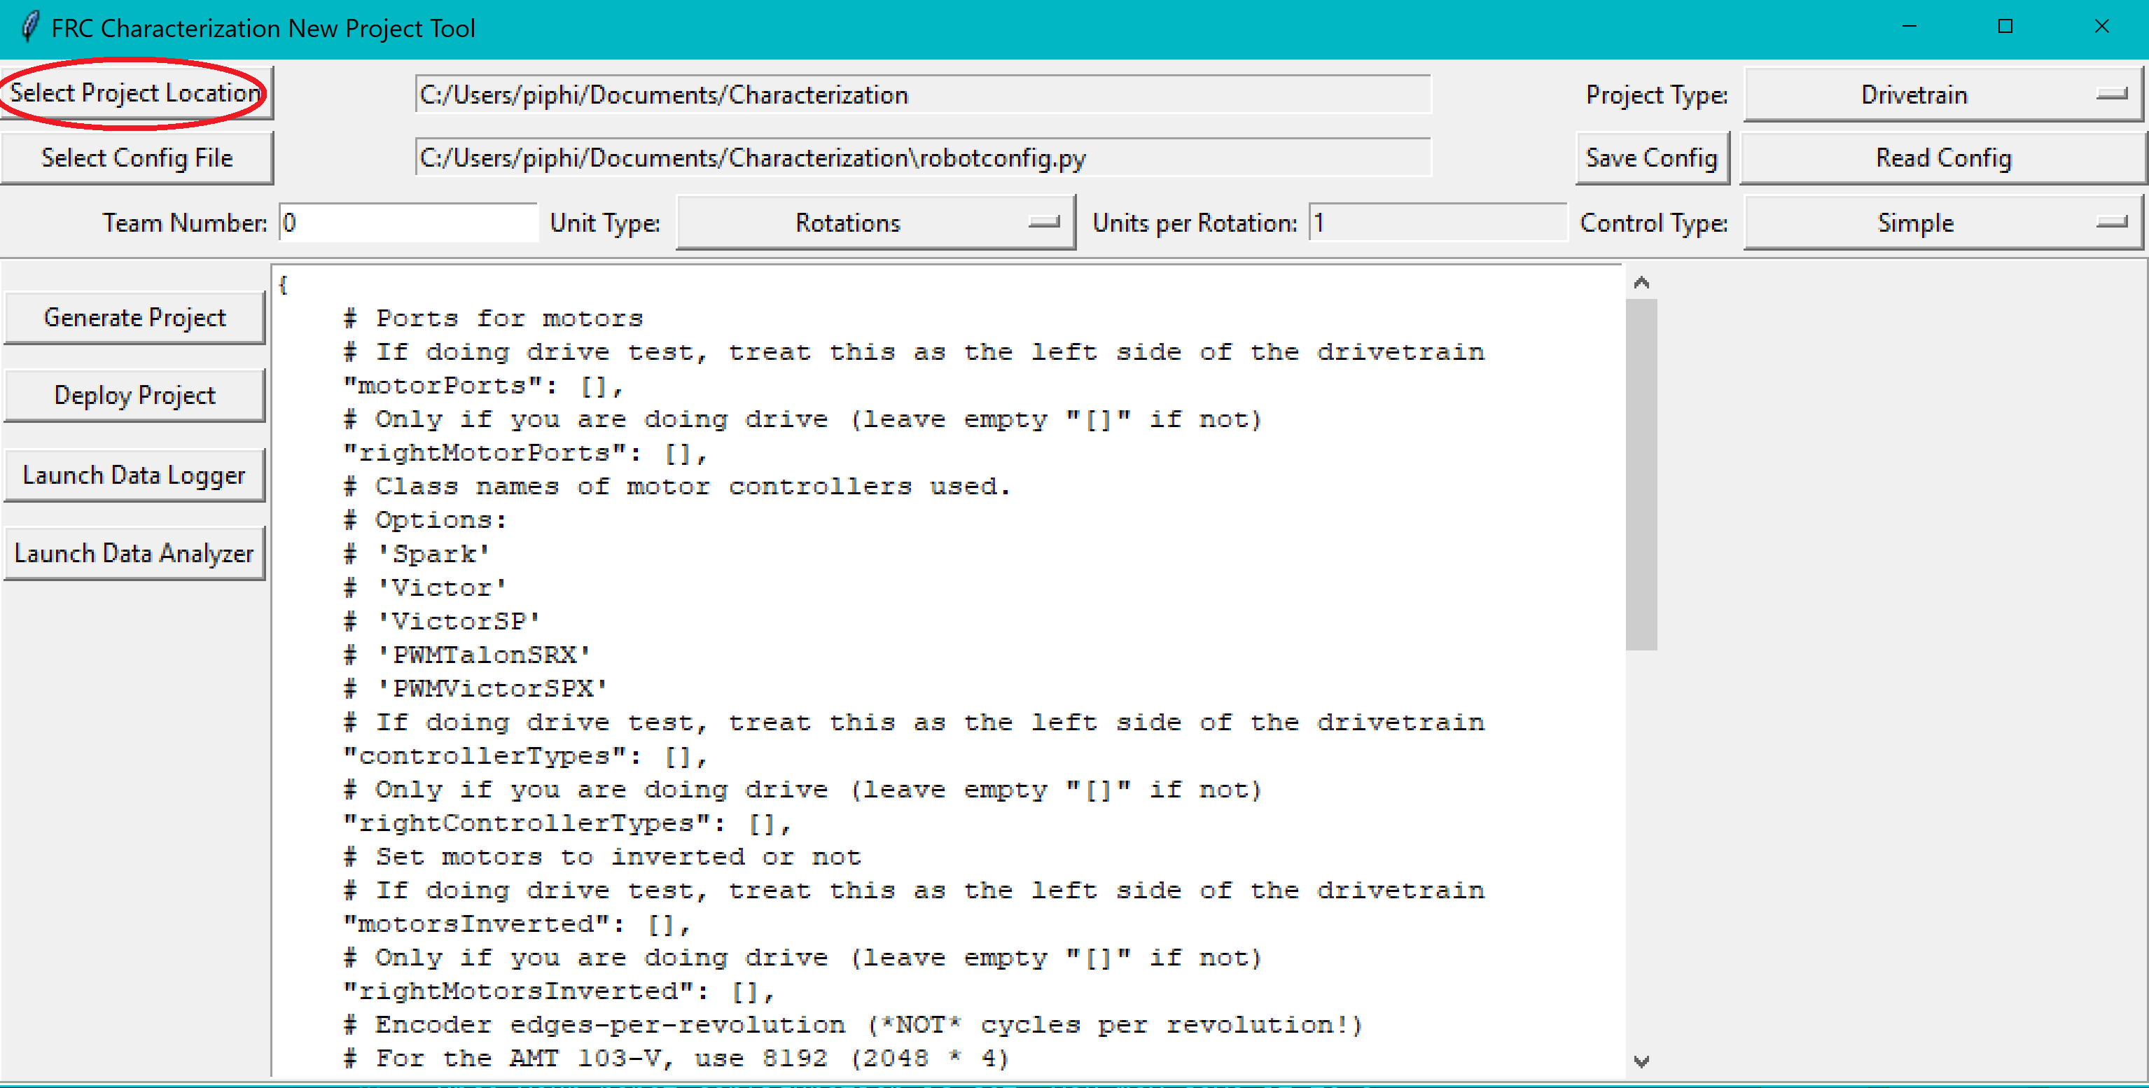Click the # 'PWMVictorSPX' option line
The width and height of the screenshot is (2149, 1088).
[475, 688]
